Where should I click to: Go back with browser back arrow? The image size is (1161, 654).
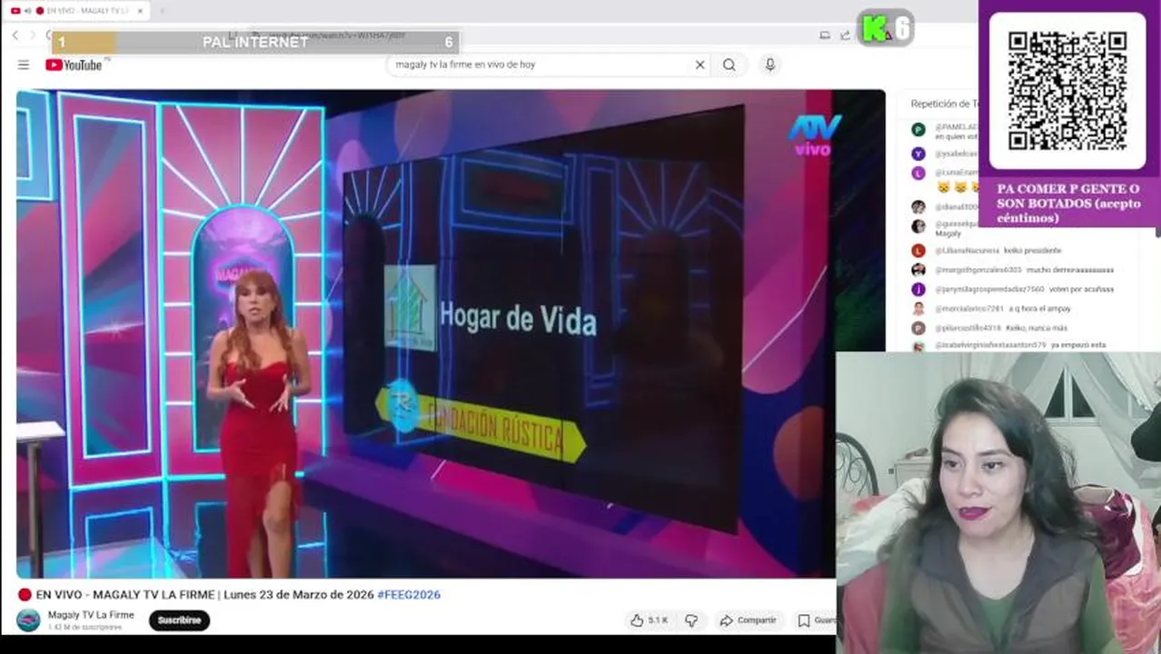[15, 35]
